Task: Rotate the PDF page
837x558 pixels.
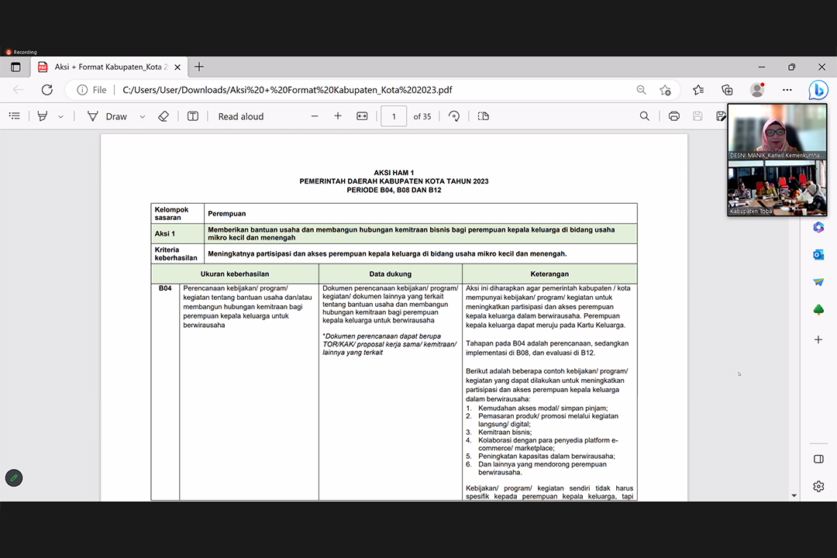Action: tap(454, 116)
